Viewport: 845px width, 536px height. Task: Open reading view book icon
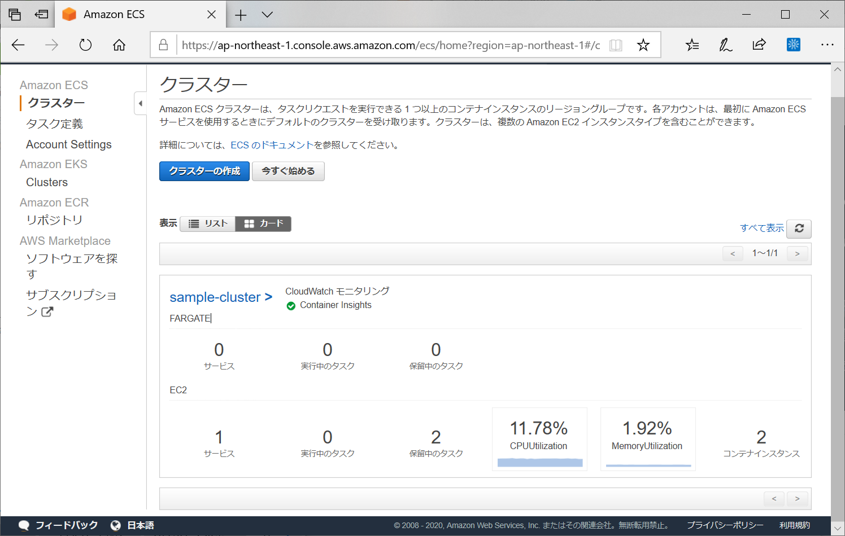coord(616,45)
